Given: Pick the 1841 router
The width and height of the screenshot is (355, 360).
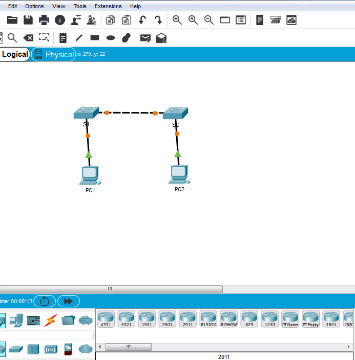Looking at the screenshot, I should (x=331, y=319).
